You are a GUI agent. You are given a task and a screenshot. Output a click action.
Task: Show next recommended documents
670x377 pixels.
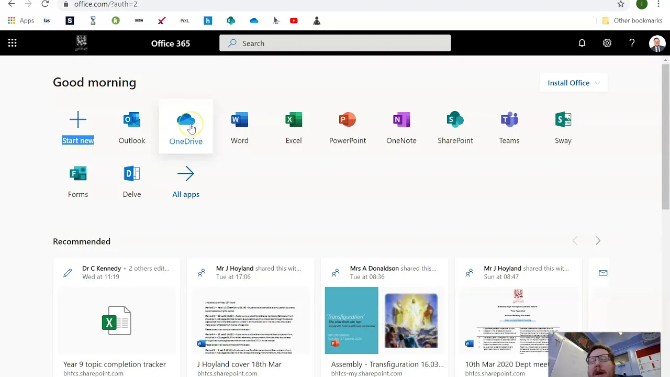tap(598, 241)
